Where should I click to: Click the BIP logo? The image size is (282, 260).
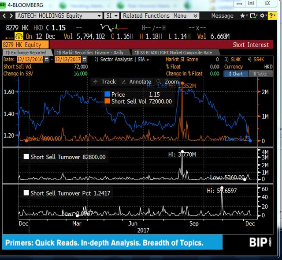260,242
